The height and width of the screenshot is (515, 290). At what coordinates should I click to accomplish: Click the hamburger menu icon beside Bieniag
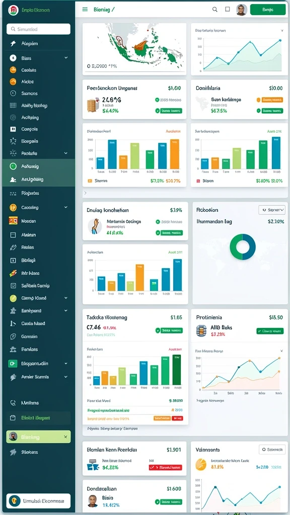coord(85,10)
